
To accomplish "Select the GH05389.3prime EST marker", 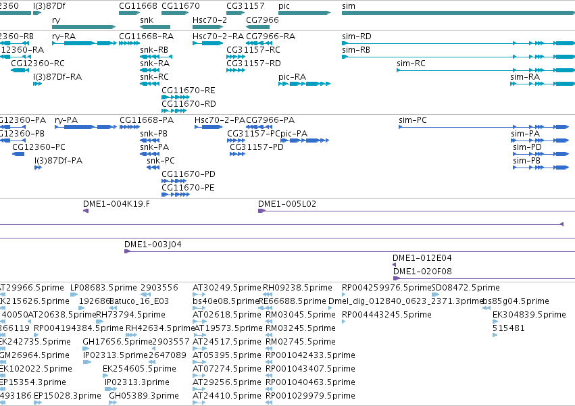I will pos(113,403).
